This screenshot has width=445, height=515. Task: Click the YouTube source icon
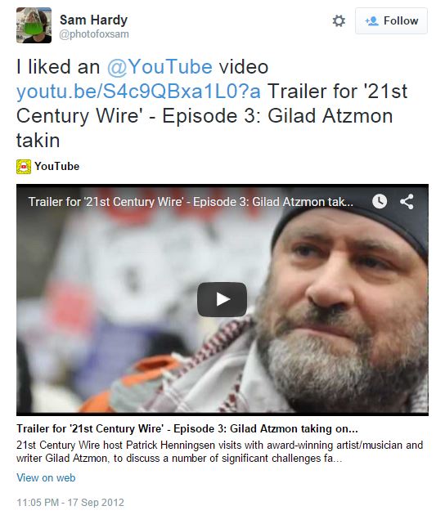pos(24,167)
